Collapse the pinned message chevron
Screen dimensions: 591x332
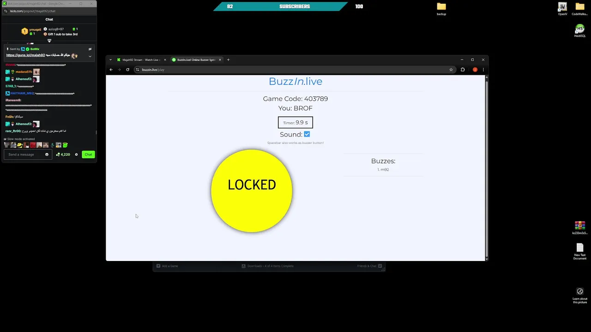point(90,56)
